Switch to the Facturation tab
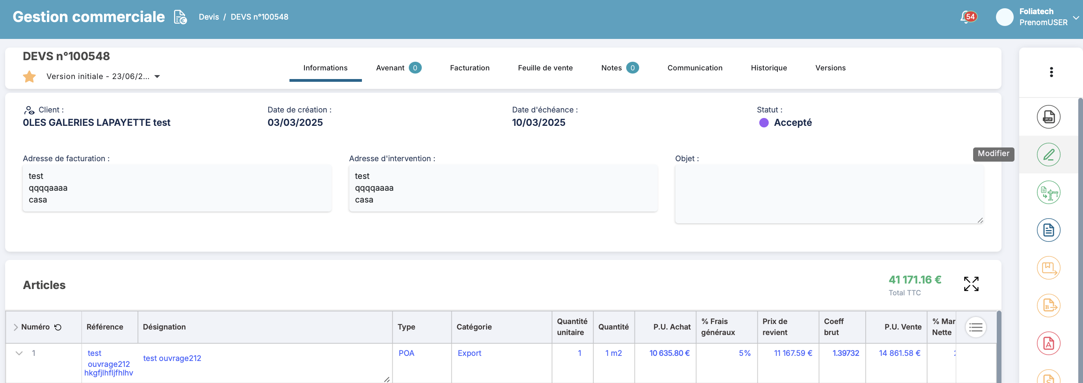Image resolution: width=1083 pixels, height=383 pixels. pos(469,68)
